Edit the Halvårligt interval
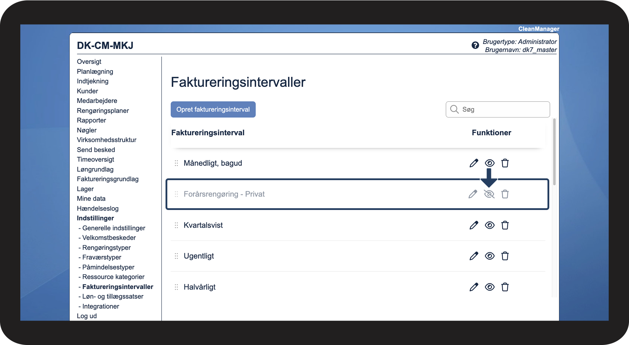 click(474, 287)
